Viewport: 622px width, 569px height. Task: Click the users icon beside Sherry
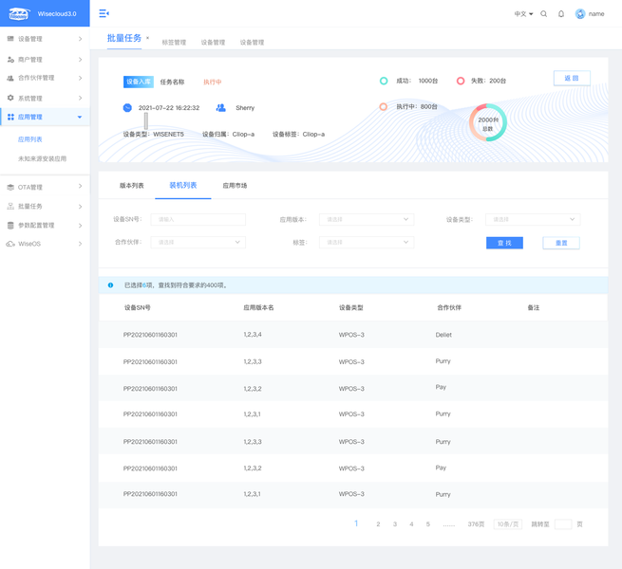point(221,107)
